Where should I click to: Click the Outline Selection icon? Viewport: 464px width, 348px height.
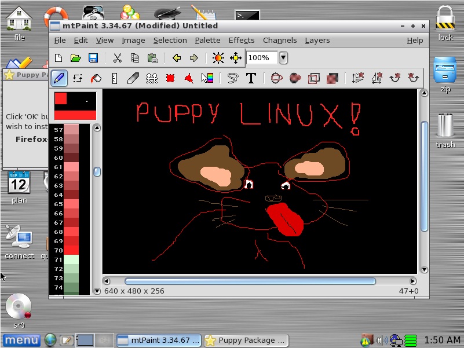click(x=313, y=78)
